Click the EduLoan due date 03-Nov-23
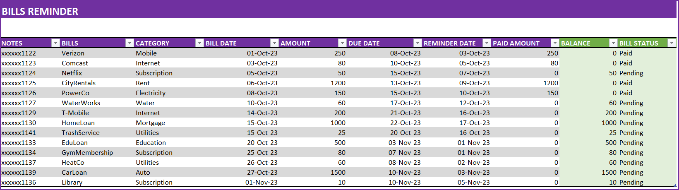 click(x=384, y=143)
